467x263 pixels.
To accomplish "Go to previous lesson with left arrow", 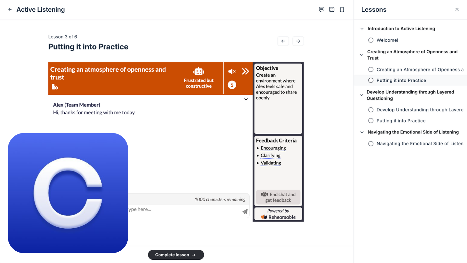I will click(x=283, y=41).
